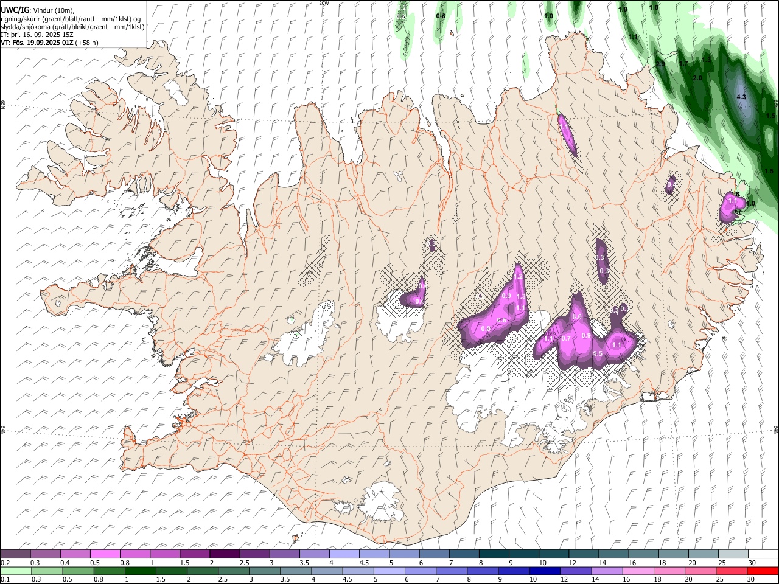
Task: Click the 'rigning/skúrir' legend description line
Action: (x=70, y=18)
